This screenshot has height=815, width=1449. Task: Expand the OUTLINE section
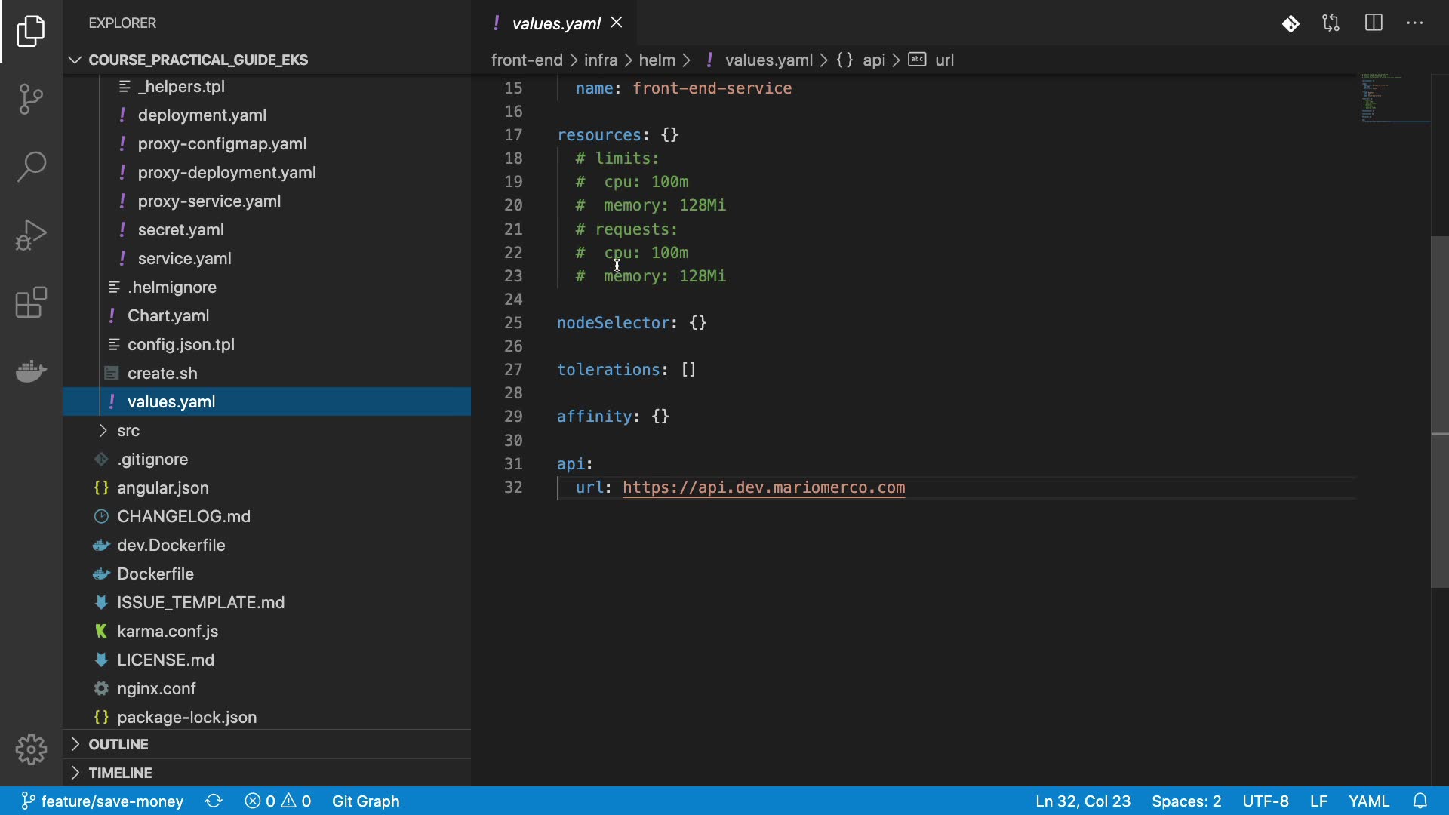(118, 744)
